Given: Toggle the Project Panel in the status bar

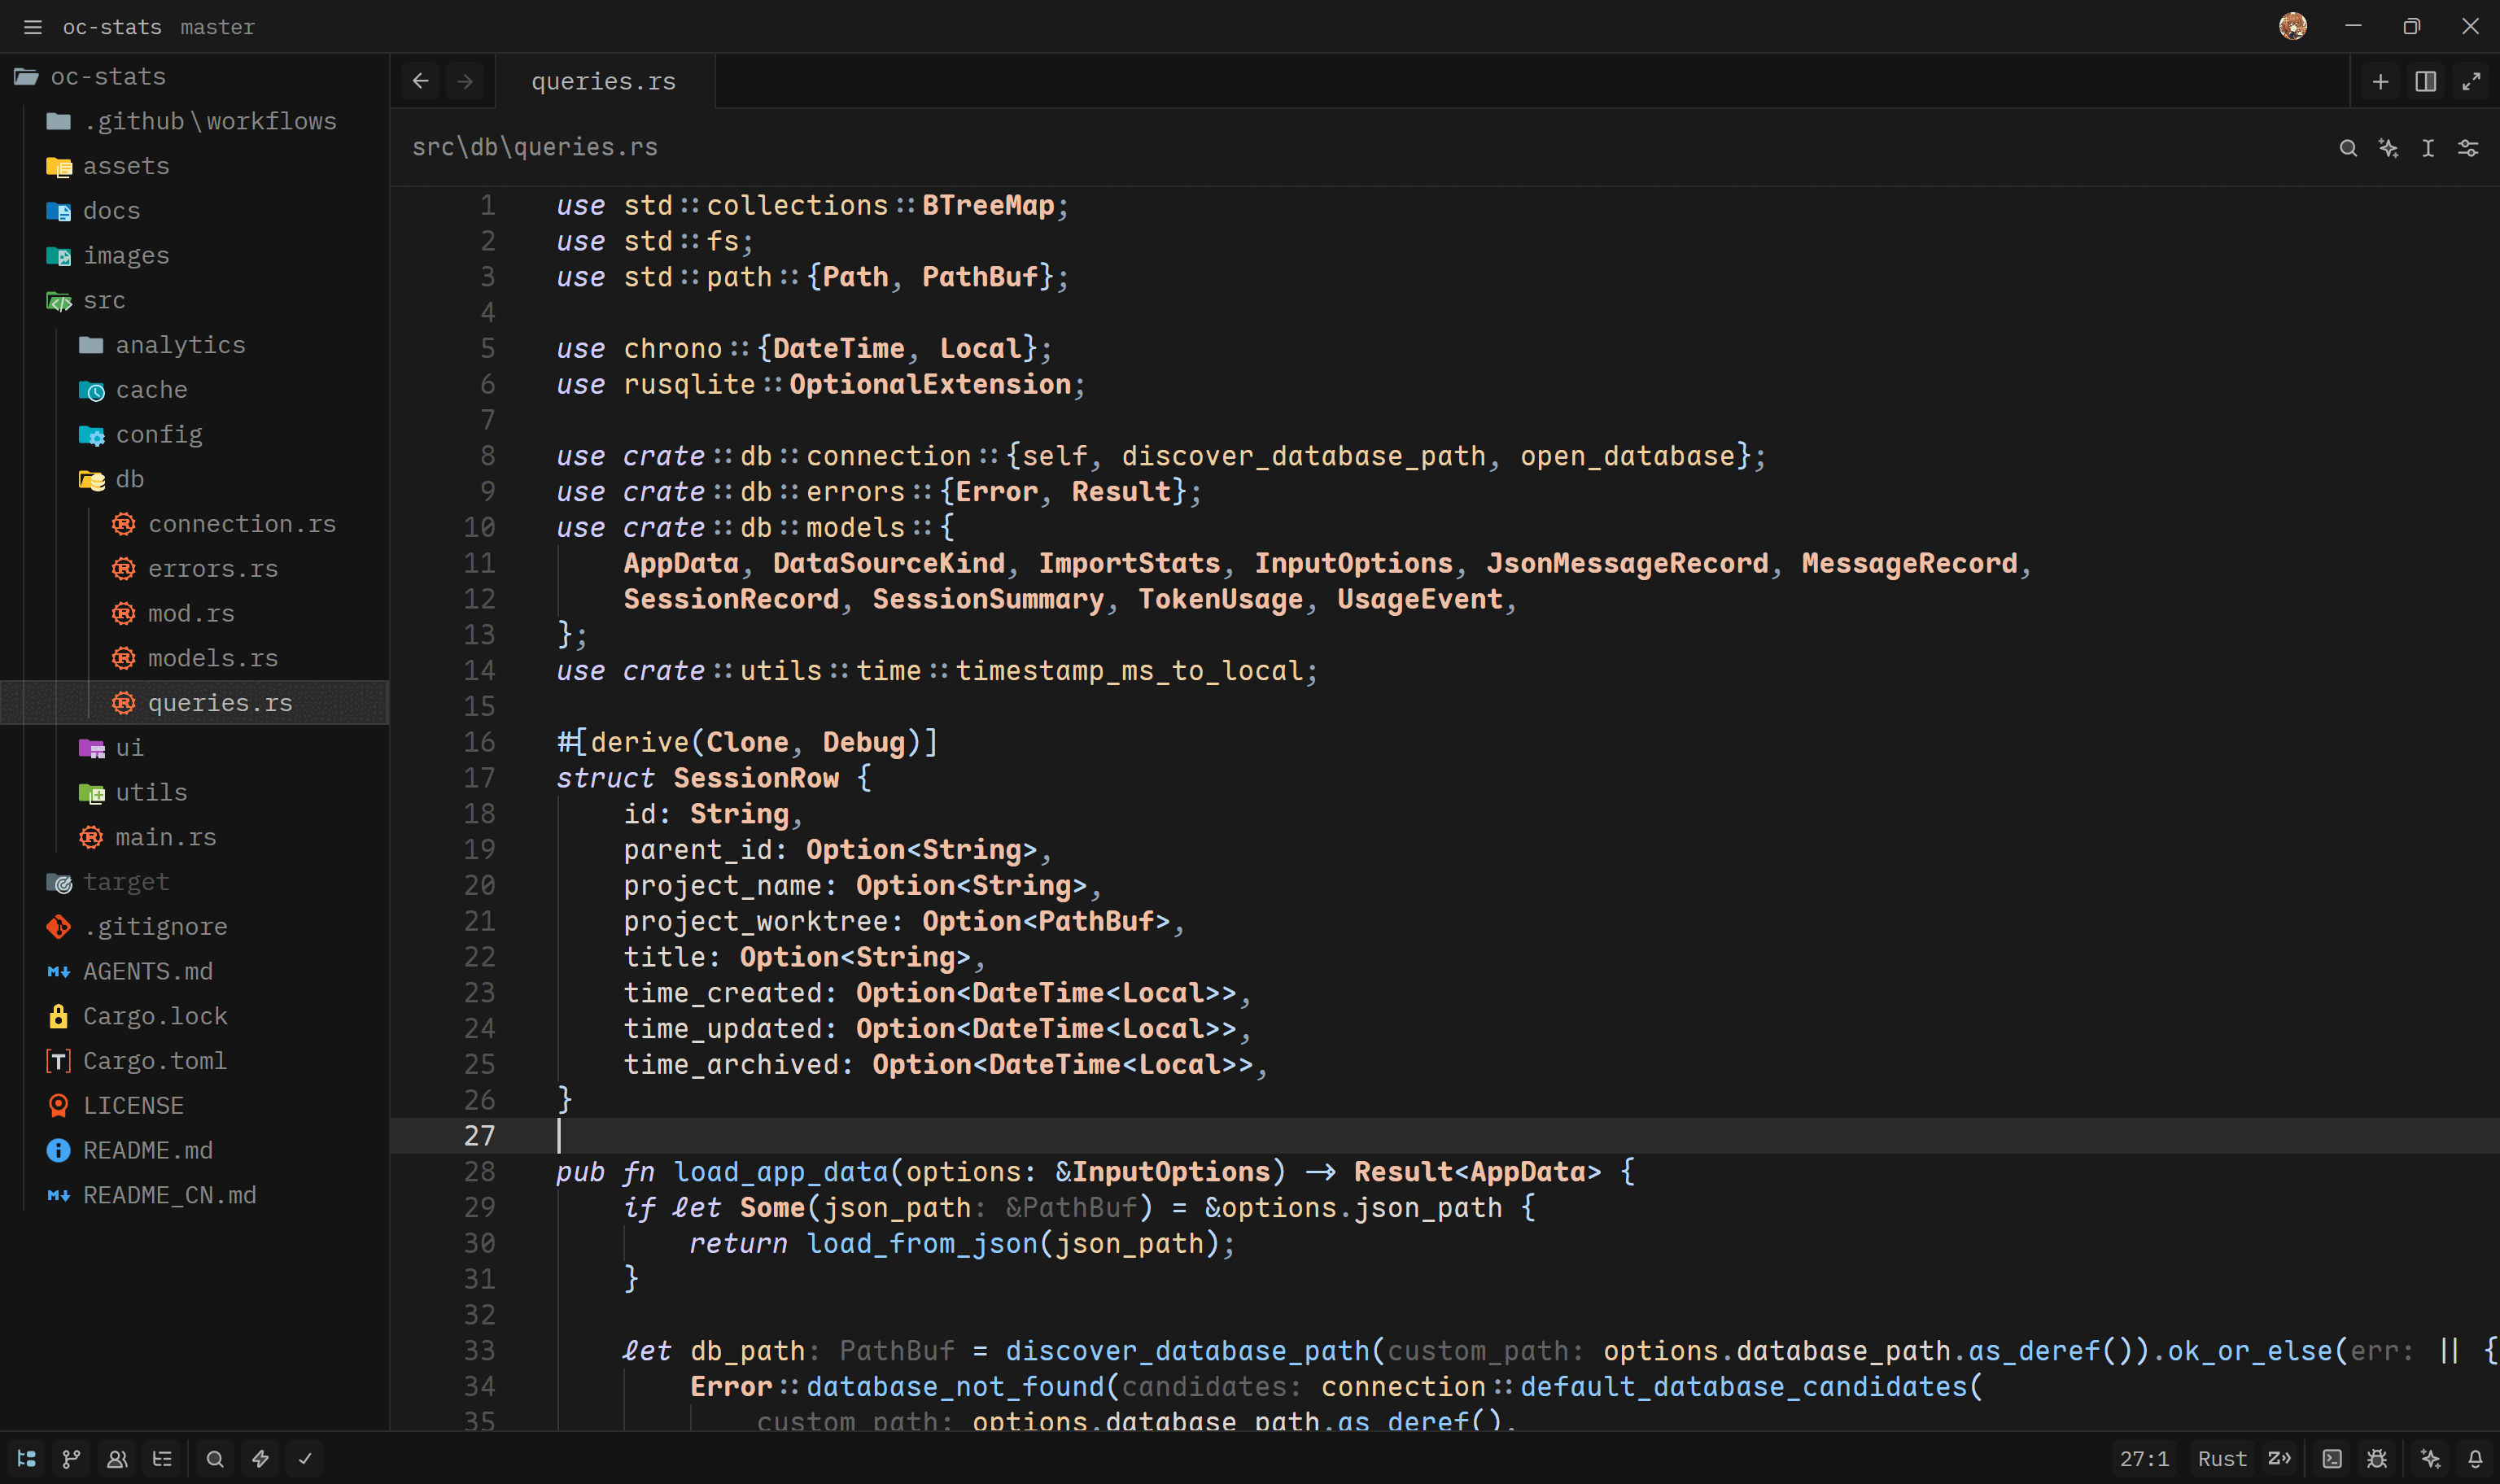Looking at the screenshot, I should click(27, 1459).
